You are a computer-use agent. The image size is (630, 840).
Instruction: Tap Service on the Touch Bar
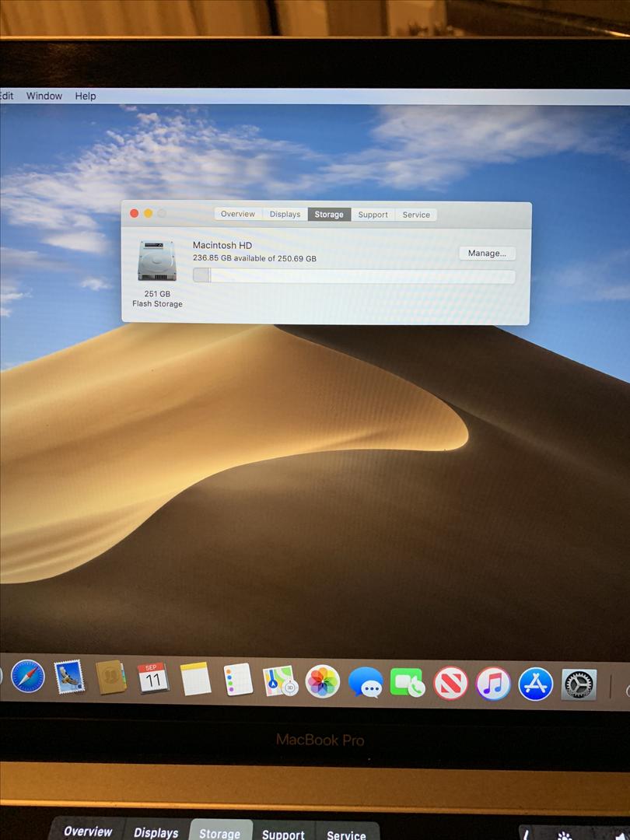pyautogui.click(x=347, y=835)
